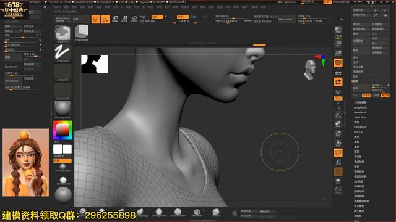Click the Frame mesh icon on right shelf
This screenshot has width=396, height=222.
tap(338, 115)
